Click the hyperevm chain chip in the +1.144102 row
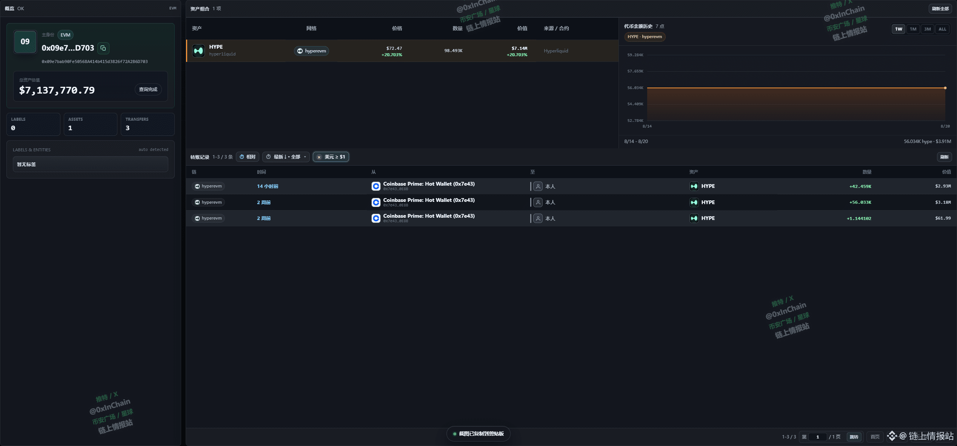The height and width of the screenshot is (446, 957). [208, 218]
